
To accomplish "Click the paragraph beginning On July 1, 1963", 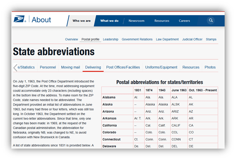I will (x=54, y=109).
